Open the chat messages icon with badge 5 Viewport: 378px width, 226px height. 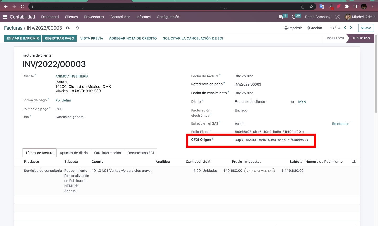tap(281, 17)
